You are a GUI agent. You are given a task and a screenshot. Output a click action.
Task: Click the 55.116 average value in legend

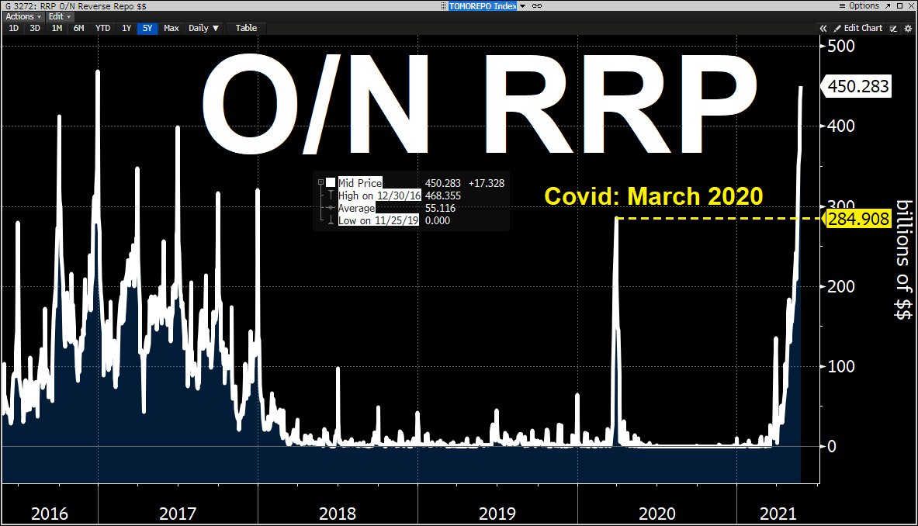point(440,208)
